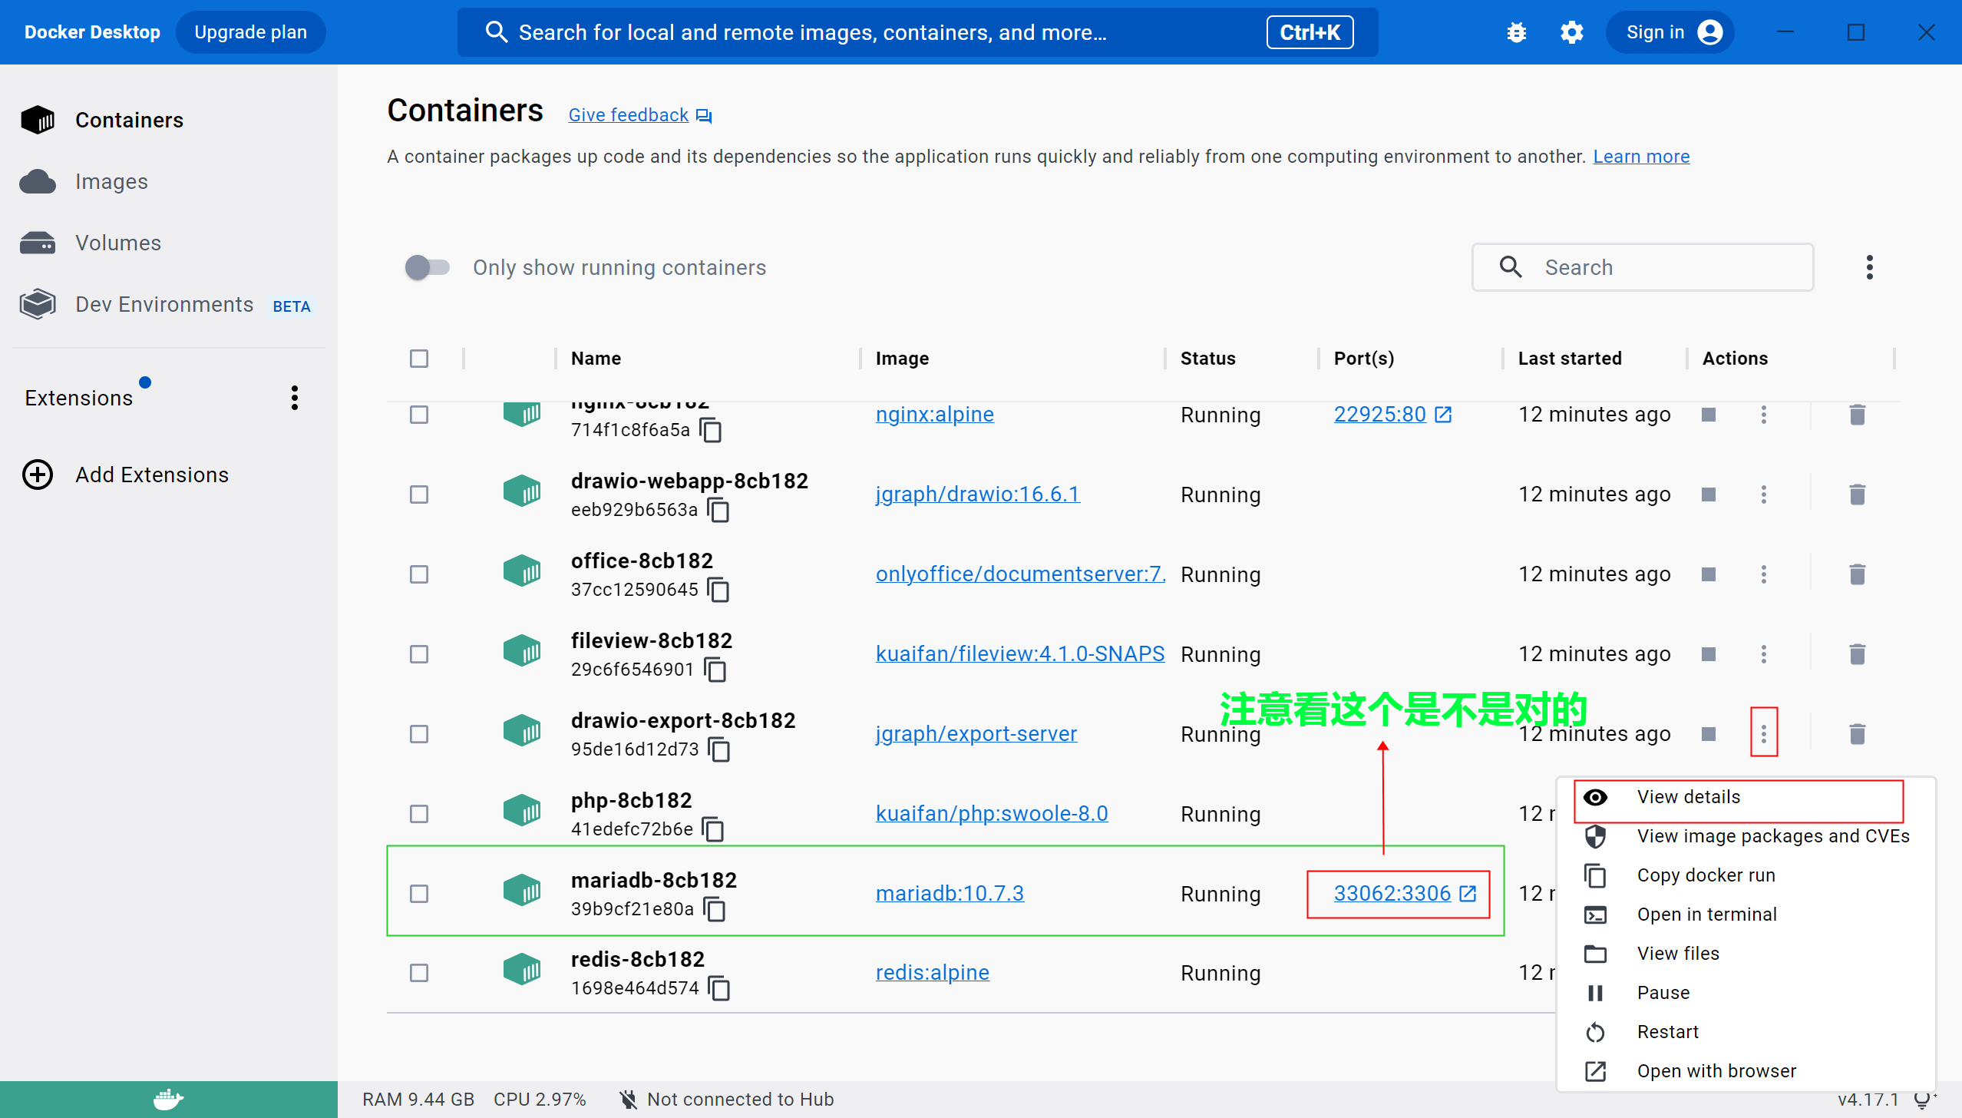
Task: Delete the drawio-webapp-8cb182 container
Action: 1858,495
